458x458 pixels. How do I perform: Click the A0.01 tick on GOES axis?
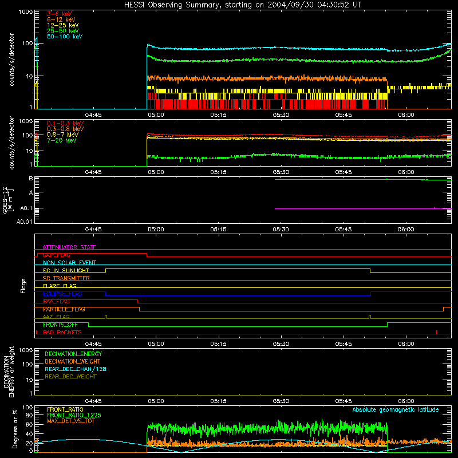(24, 222)
